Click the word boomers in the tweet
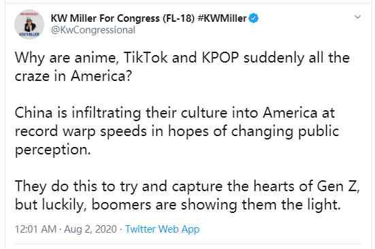 (x=122, y=205)
